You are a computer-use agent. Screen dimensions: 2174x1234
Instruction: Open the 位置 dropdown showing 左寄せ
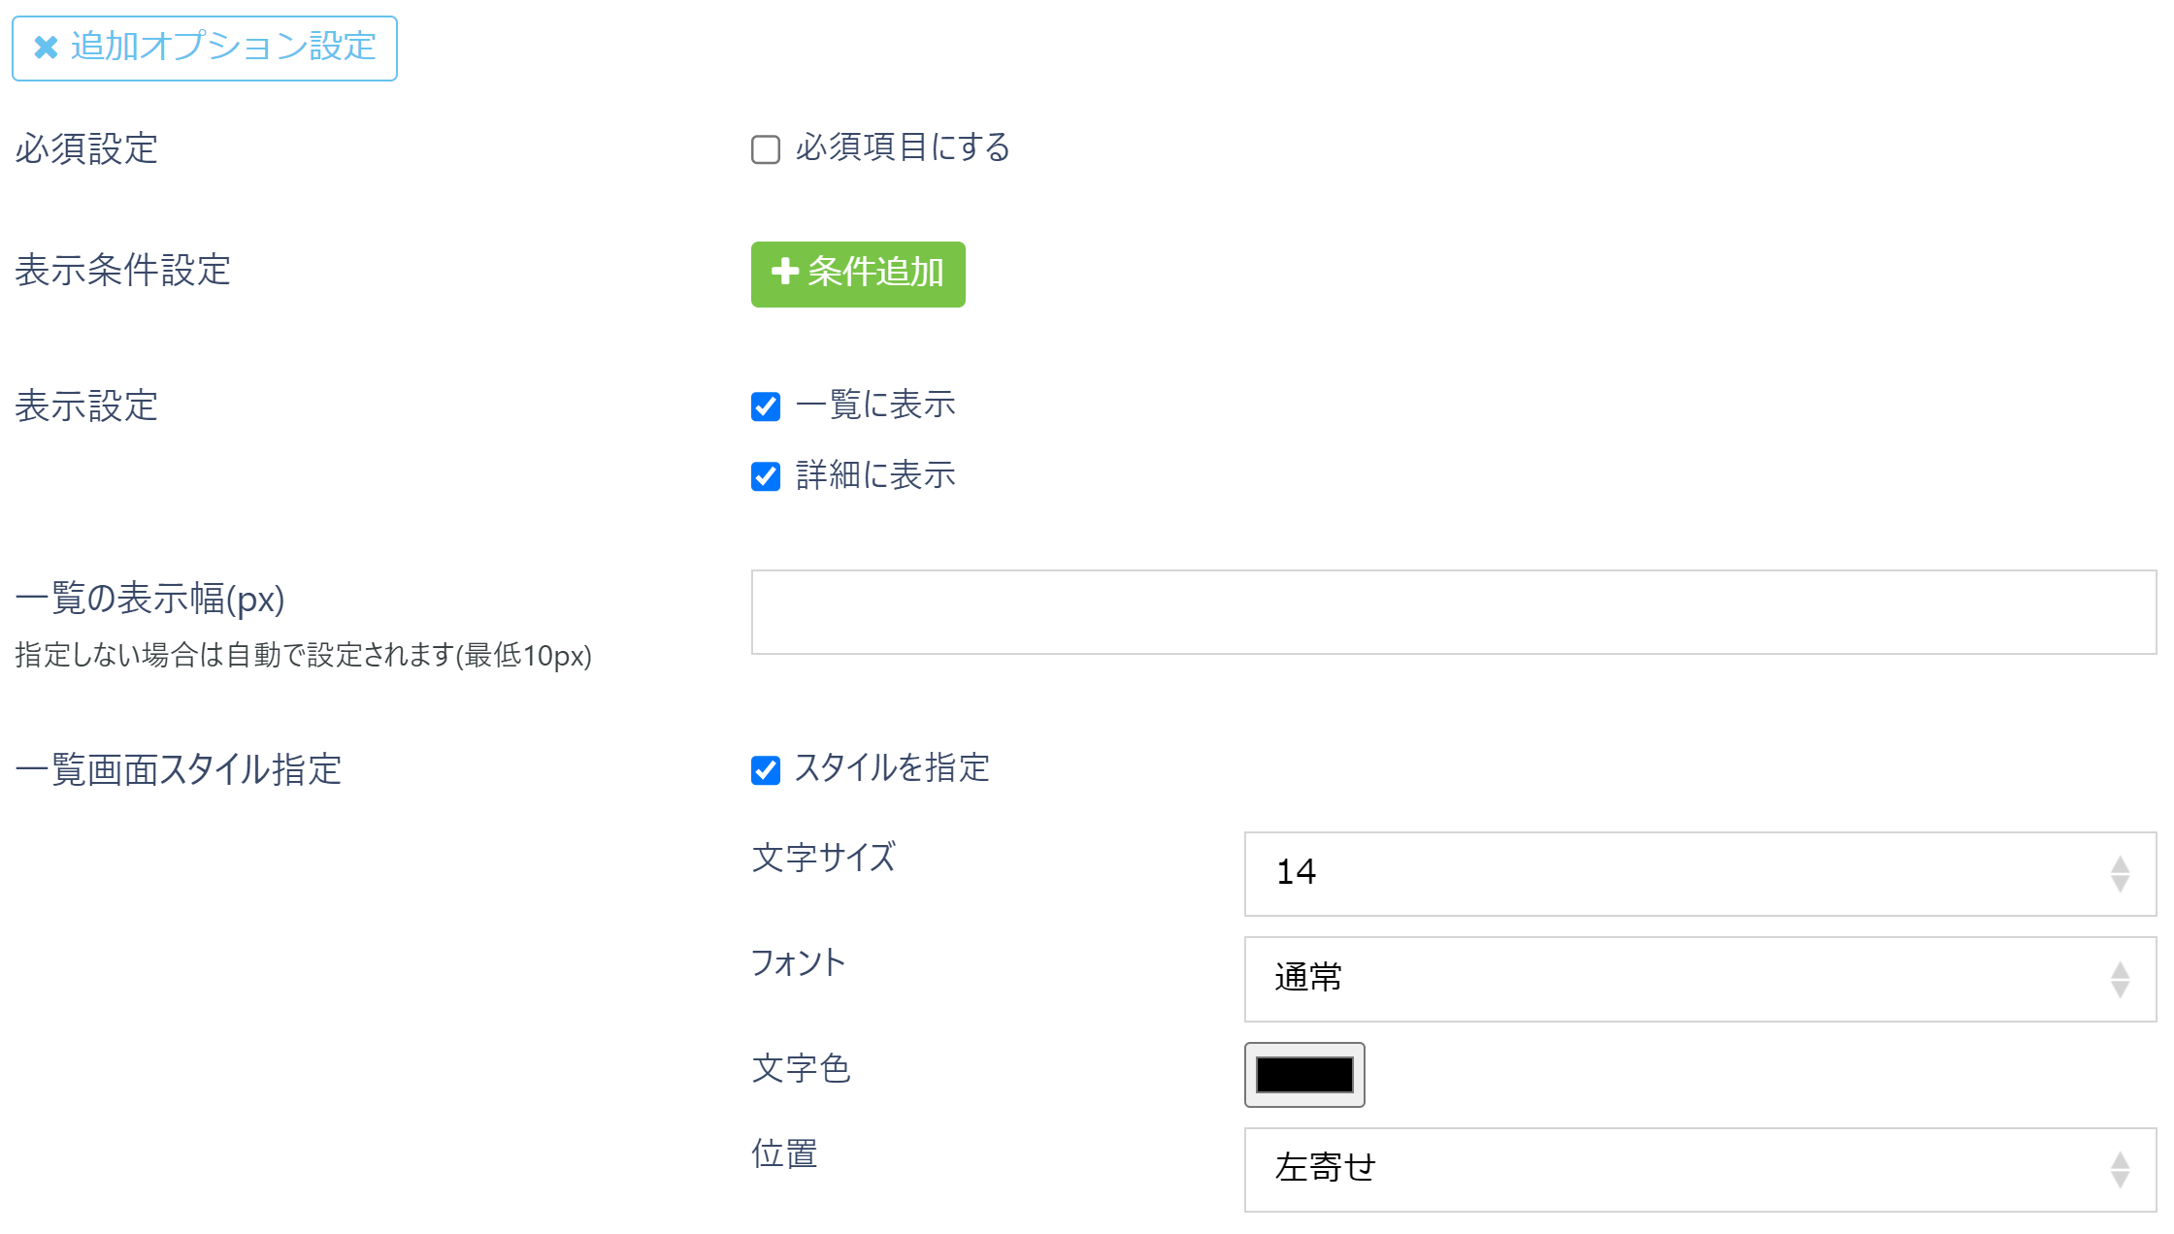(1698, 1170)
